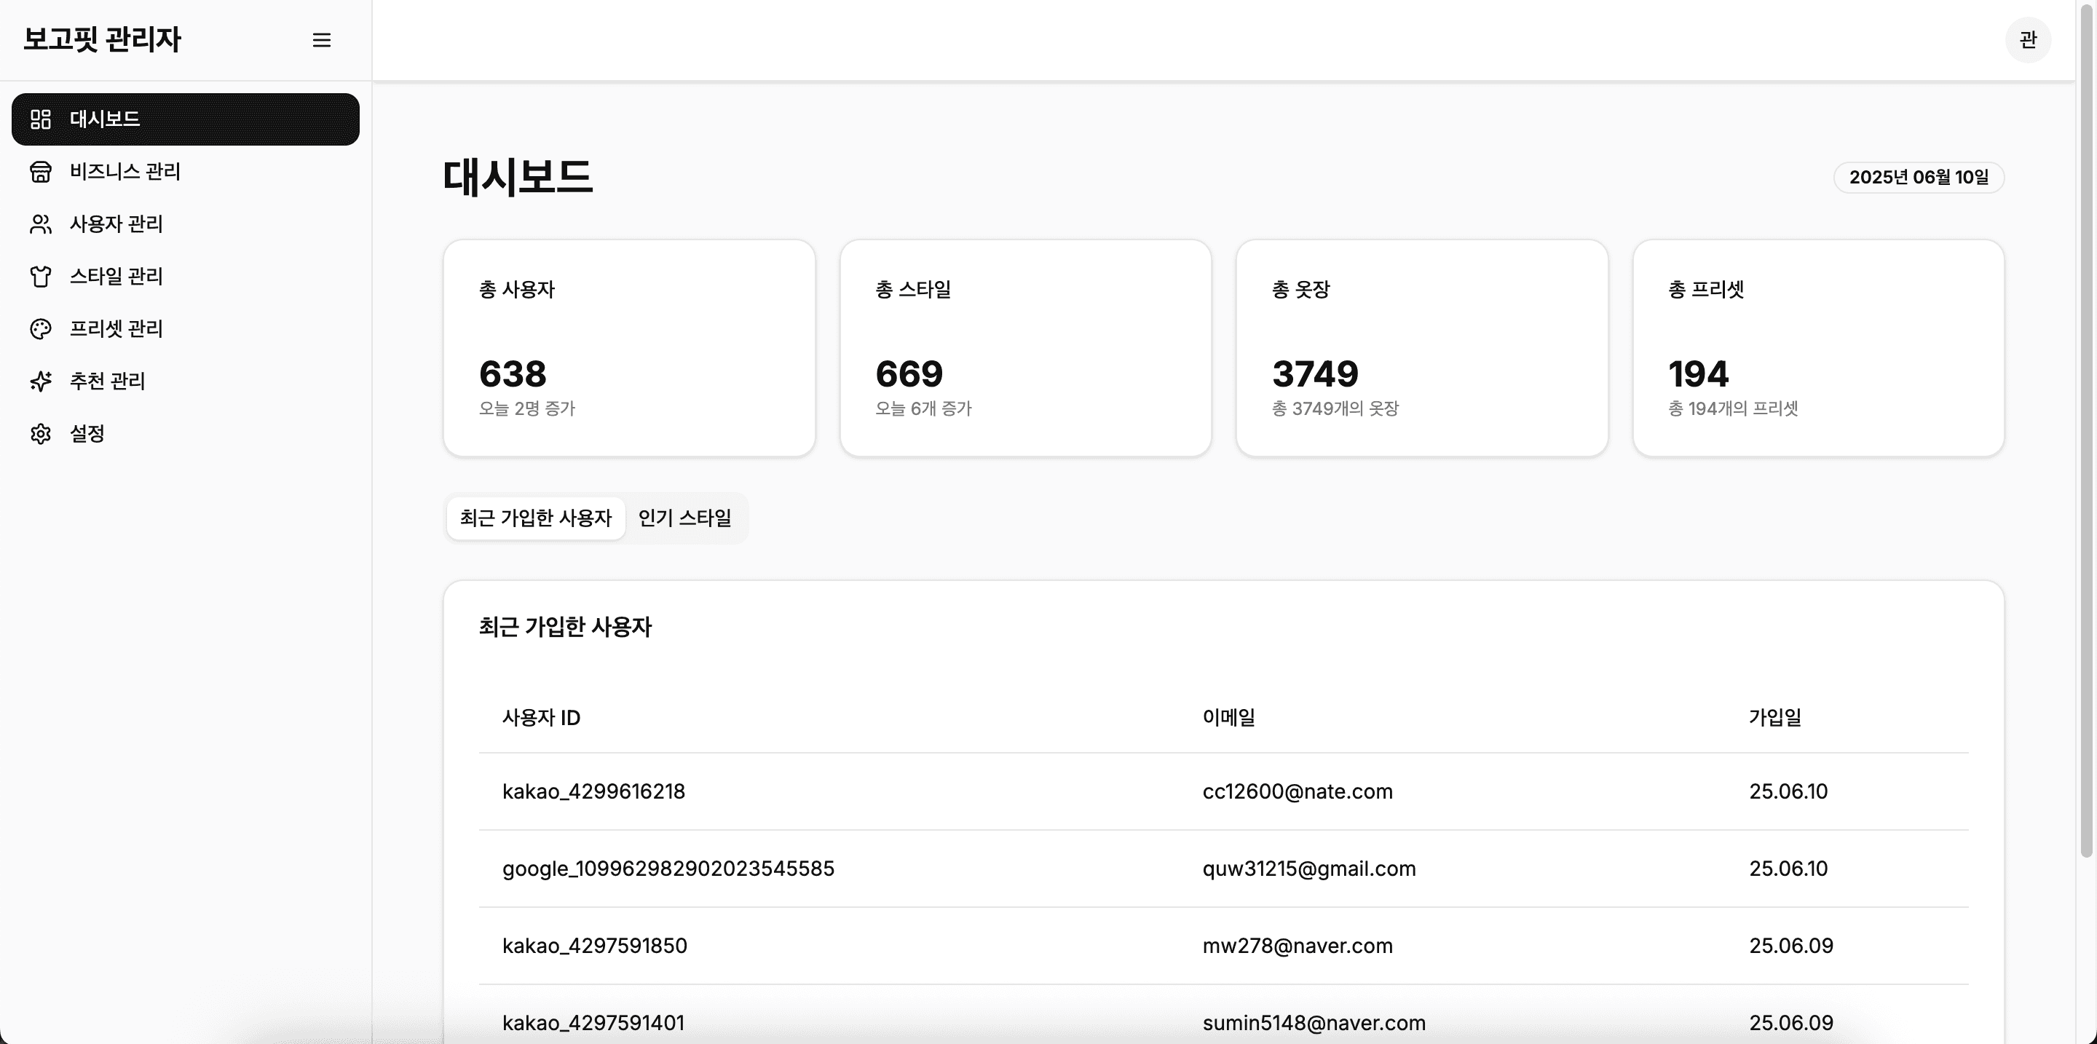Click the sparkle icon for 추천 관리
The height and width of the screenshot is (1044, 2097).
tap(41, 381)
